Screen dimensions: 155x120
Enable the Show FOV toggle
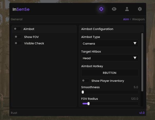(x=18, y=37)
